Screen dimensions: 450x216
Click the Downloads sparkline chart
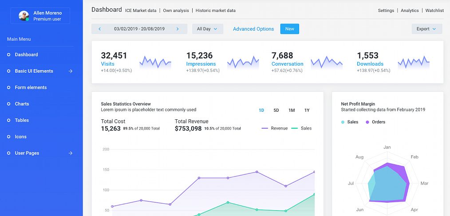413,62
